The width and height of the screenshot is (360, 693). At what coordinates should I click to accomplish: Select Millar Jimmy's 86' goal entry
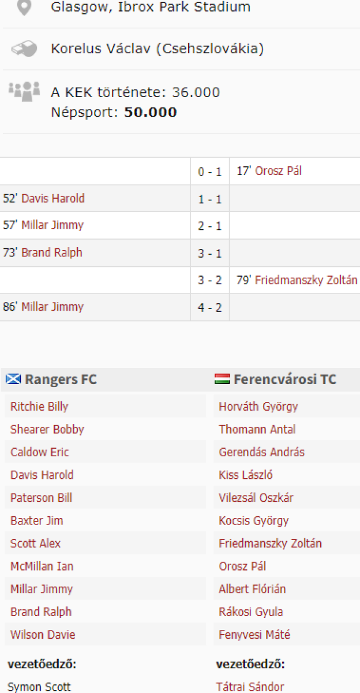tap(52, 307)
